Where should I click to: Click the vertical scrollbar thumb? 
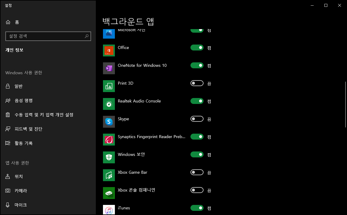[x=346, y=105]
